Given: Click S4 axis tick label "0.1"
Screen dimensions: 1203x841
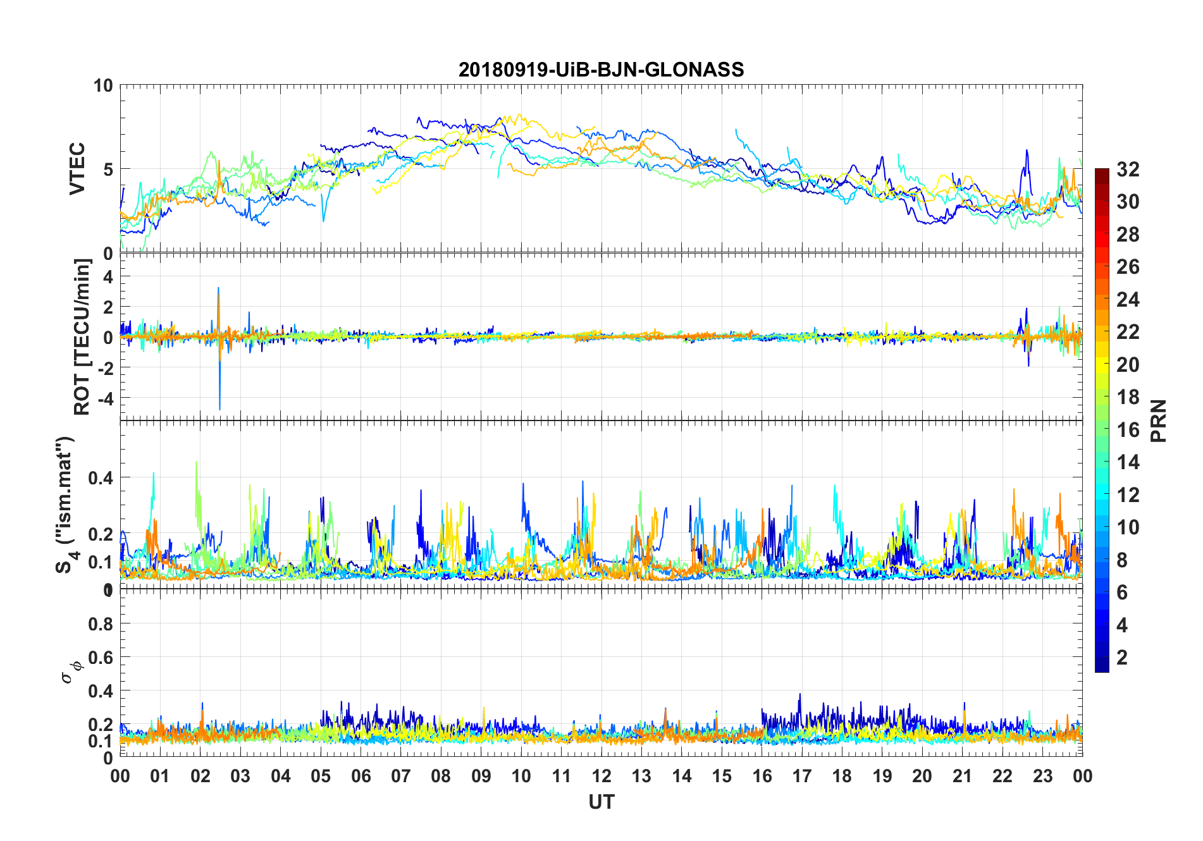Looking at the screenshot, I should [x=101, y=562].
